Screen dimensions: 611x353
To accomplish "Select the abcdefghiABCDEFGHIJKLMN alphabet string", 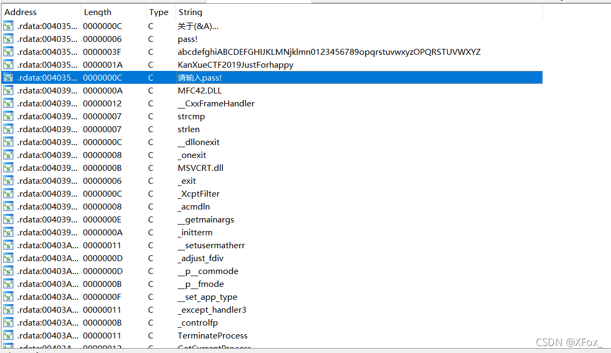I will [x=329, y=52].
